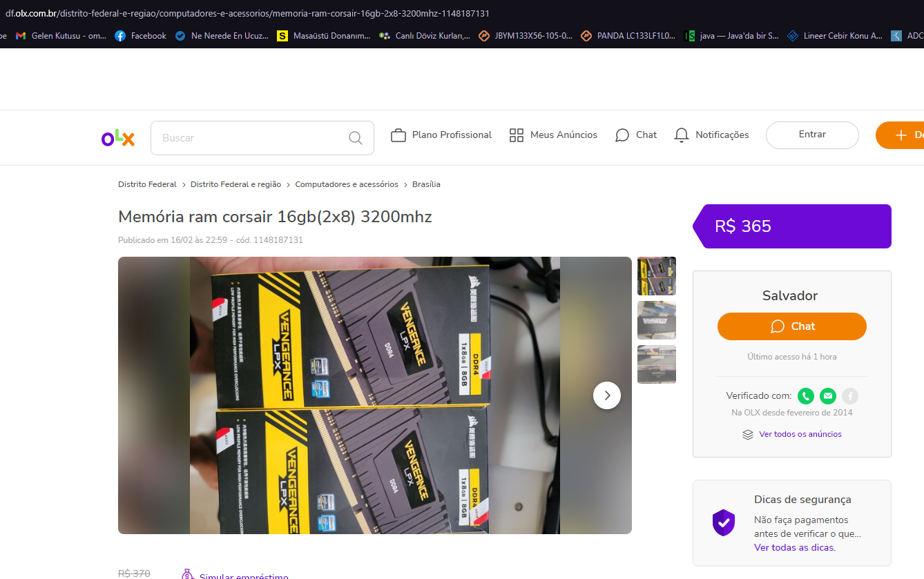Open the ADC bookmark

(x=907, y=36)
